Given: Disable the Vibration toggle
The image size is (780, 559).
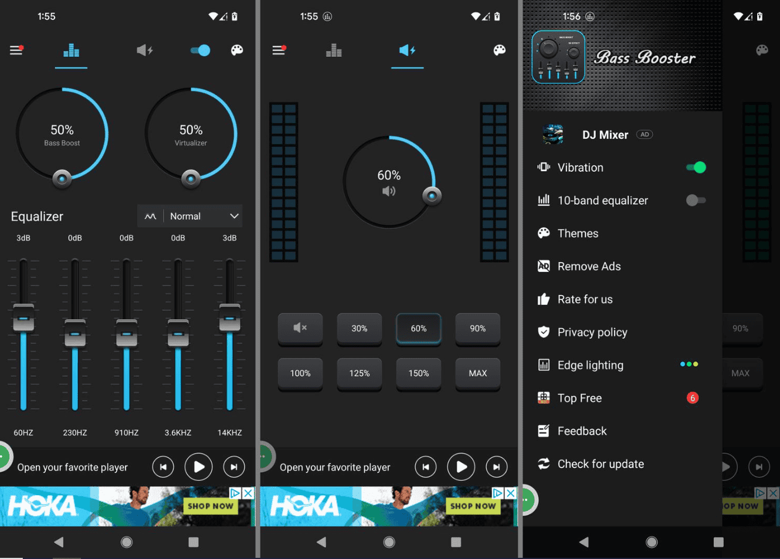Looking at the screenshot, I should [x=696, y=168].
